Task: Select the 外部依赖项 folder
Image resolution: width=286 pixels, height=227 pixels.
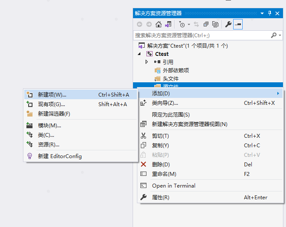Action: coord(176,70)
